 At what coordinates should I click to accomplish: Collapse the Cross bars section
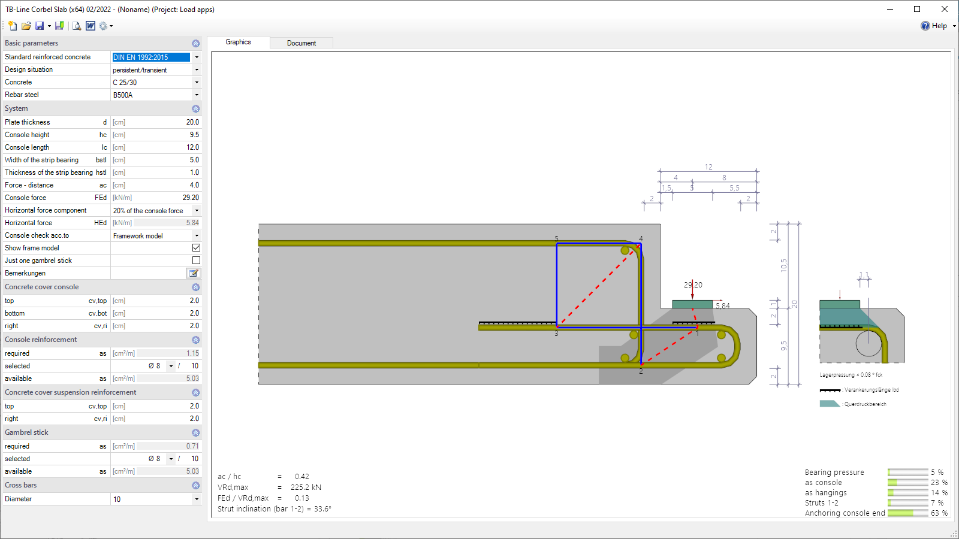click(x=195, y=486)
